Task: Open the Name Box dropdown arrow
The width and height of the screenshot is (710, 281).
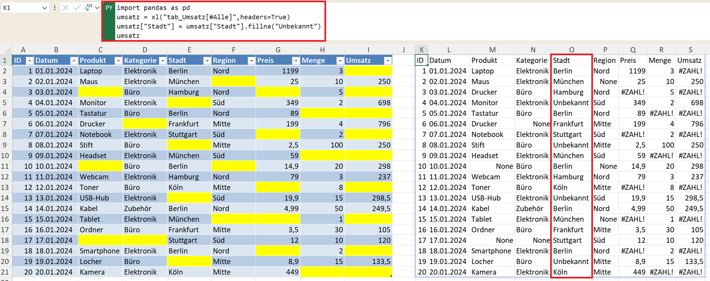Action: click(x=45, y=8)
